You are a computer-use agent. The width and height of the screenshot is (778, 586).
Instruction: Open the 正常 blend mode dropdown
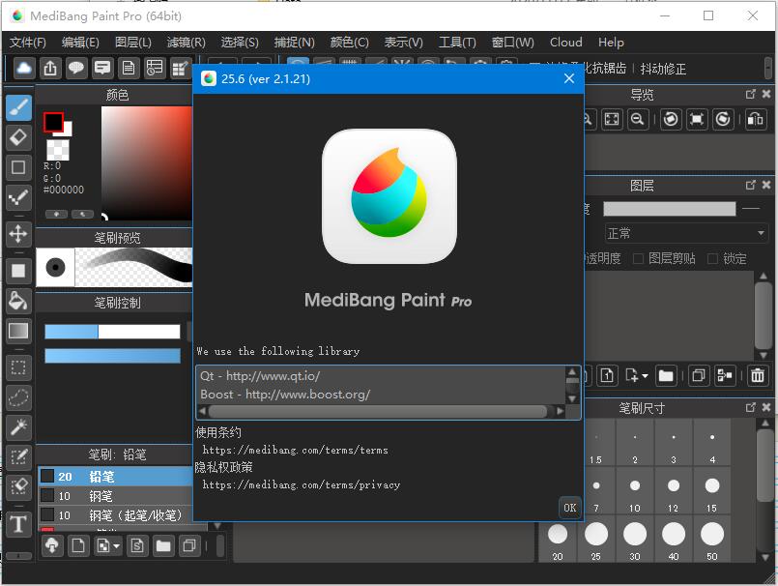[x=684, y=233]
